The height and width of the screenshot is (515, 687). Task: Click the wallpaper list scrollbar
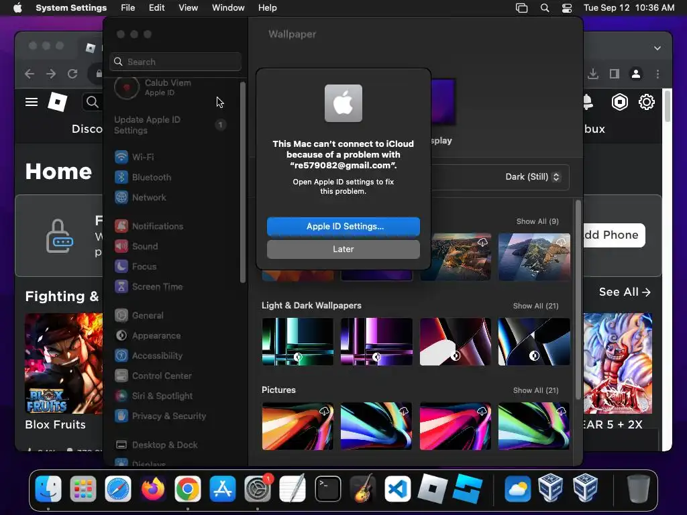(x=578, y=300)
